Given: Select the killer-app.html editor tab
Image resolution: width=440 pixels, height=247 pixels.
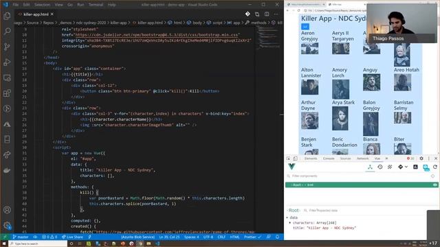Looking at the screenshot, I should (36, 14).
